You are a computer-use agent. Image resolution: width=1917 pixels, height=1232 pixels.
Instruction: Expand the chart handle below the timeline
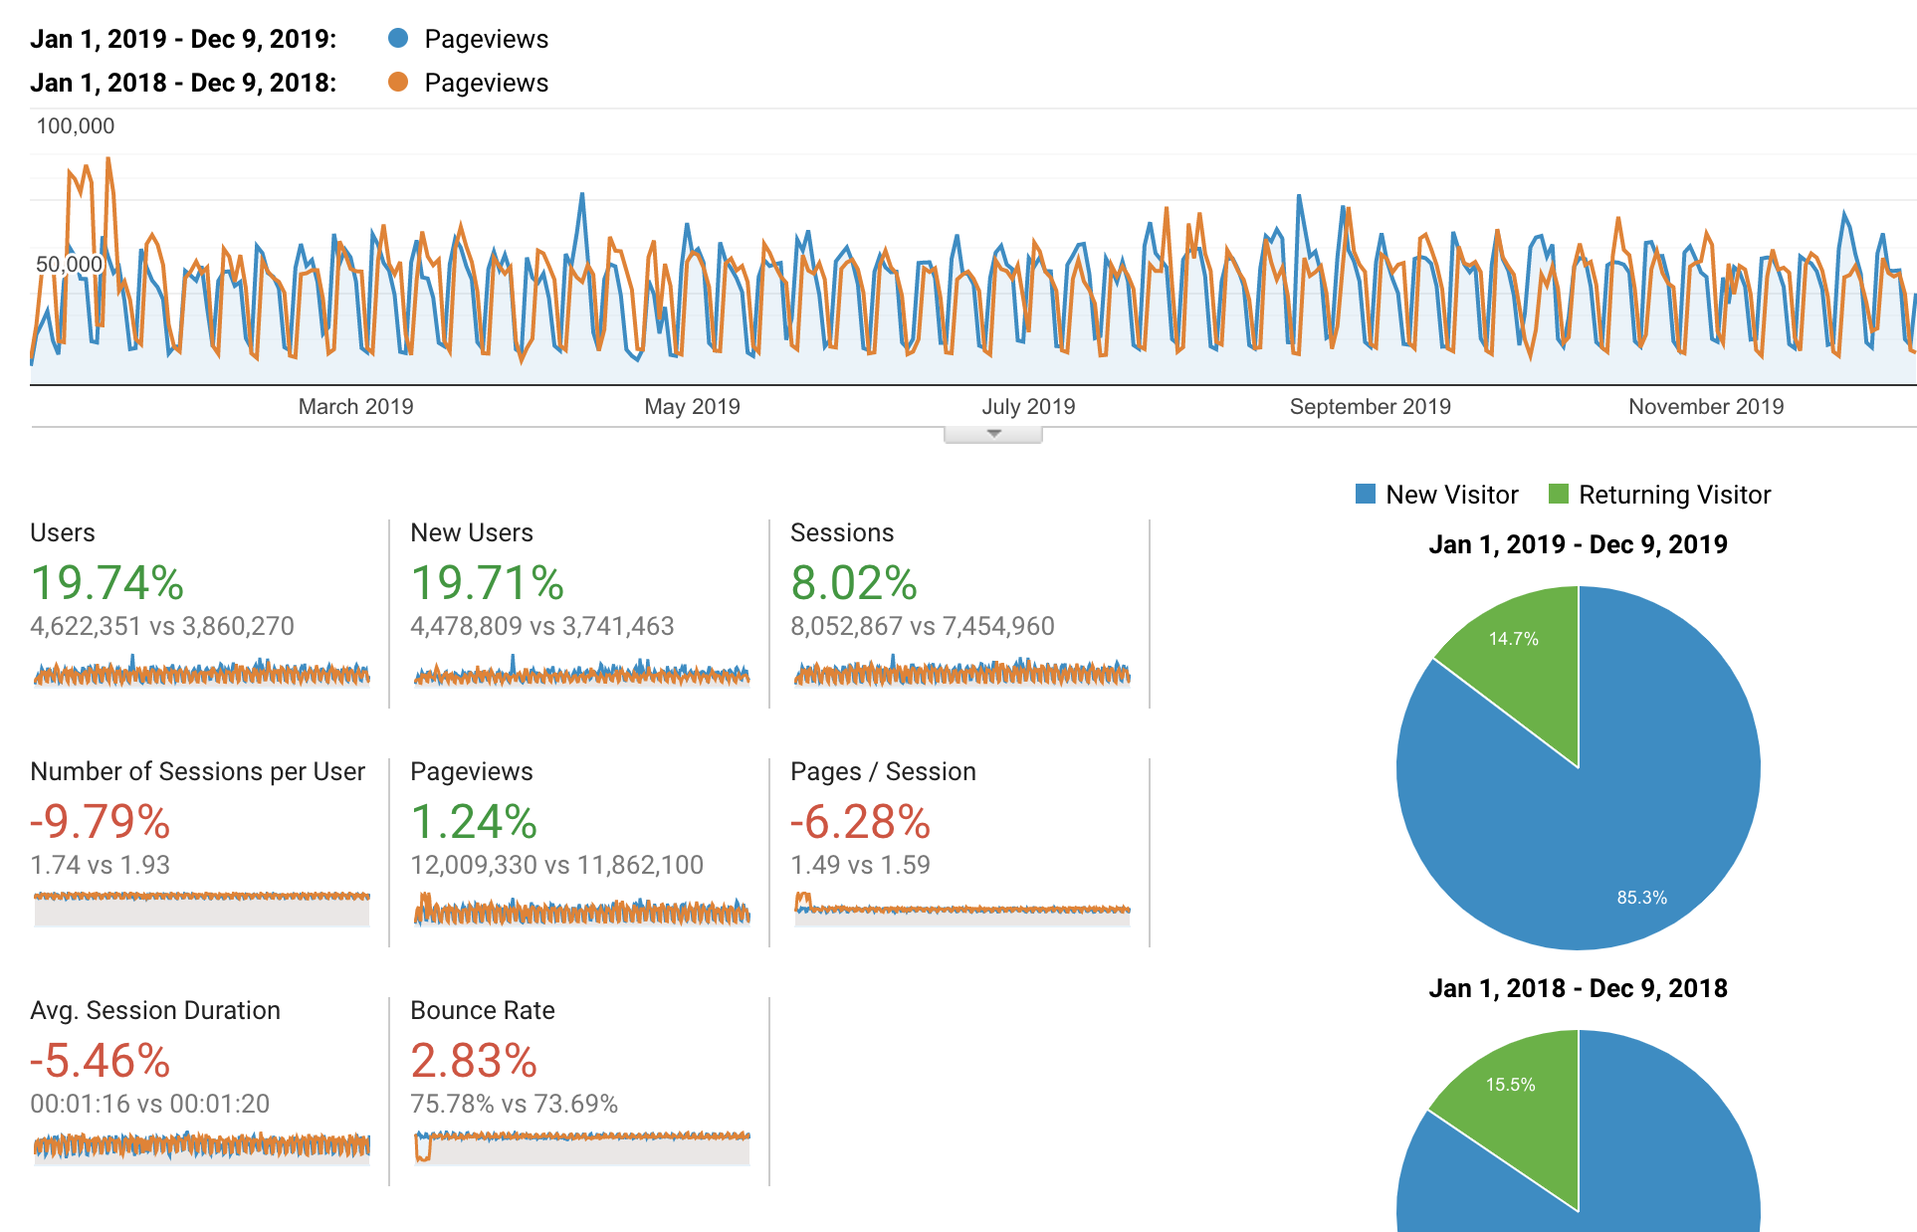(x=992, y=434)
